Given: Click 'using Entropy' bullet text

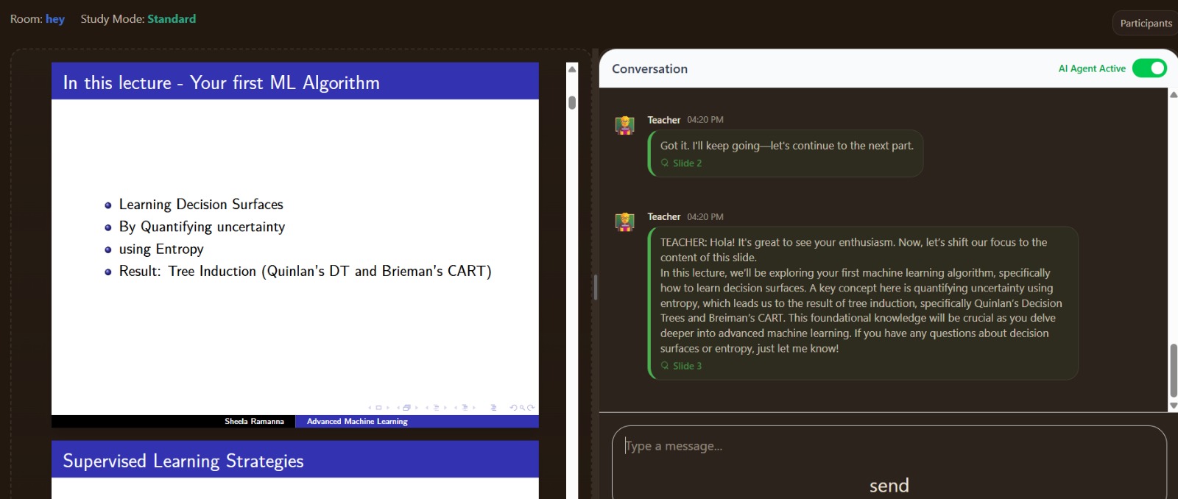Looking at the screenshot, I should pyautogui.click(x=161, y=249).
